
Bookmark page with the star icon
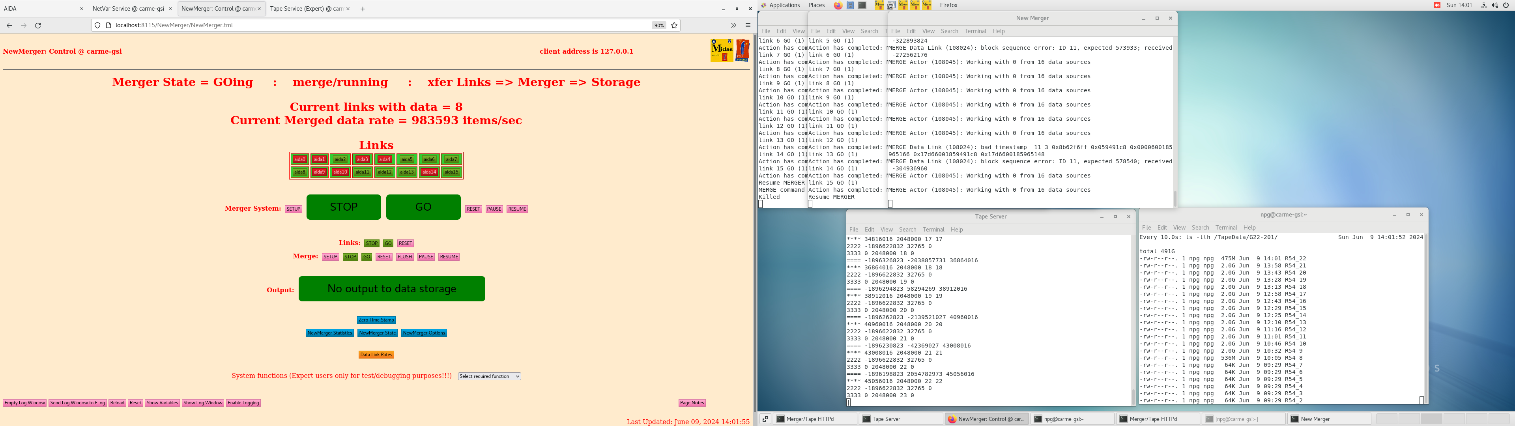674,25
